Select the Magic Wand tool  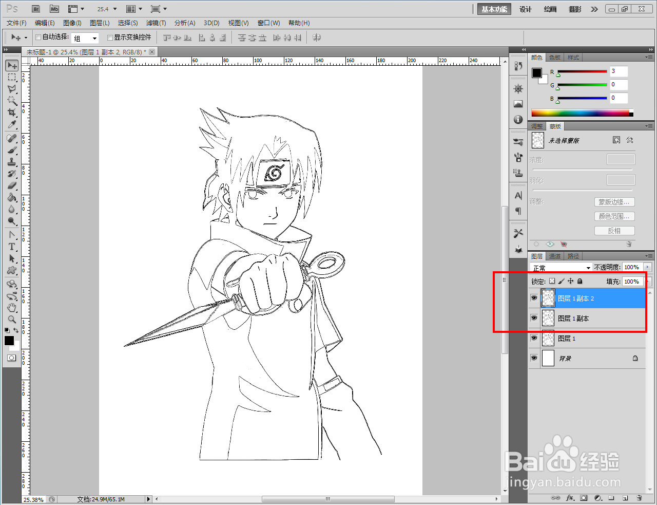tap(12, 101)
